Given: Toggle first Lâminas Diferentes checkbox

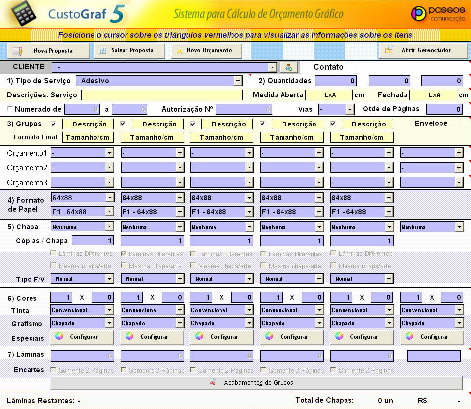Looking at the screenshot, I should pos(53,253).
